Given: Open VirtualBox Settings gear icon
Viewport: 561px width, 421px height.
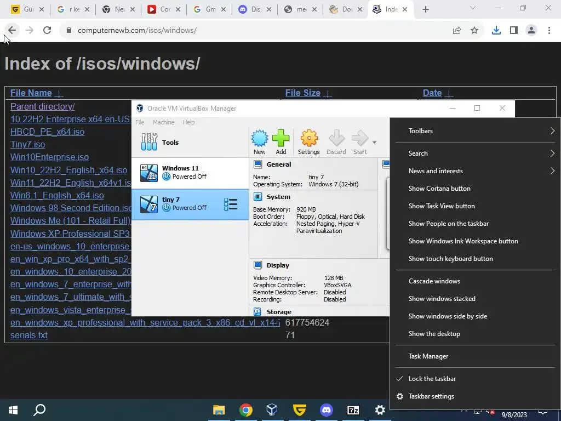Looking at the screenshot, I should tap(309, 142).
